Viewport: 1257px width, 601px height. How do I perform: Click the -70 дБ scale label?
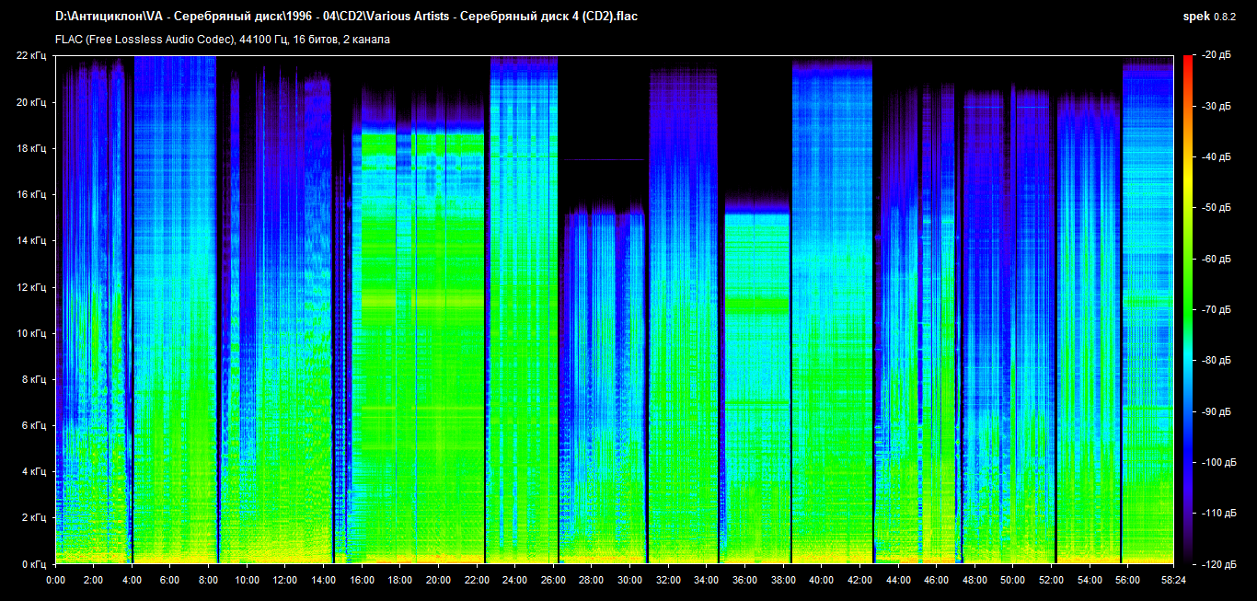click(1217, 309)
